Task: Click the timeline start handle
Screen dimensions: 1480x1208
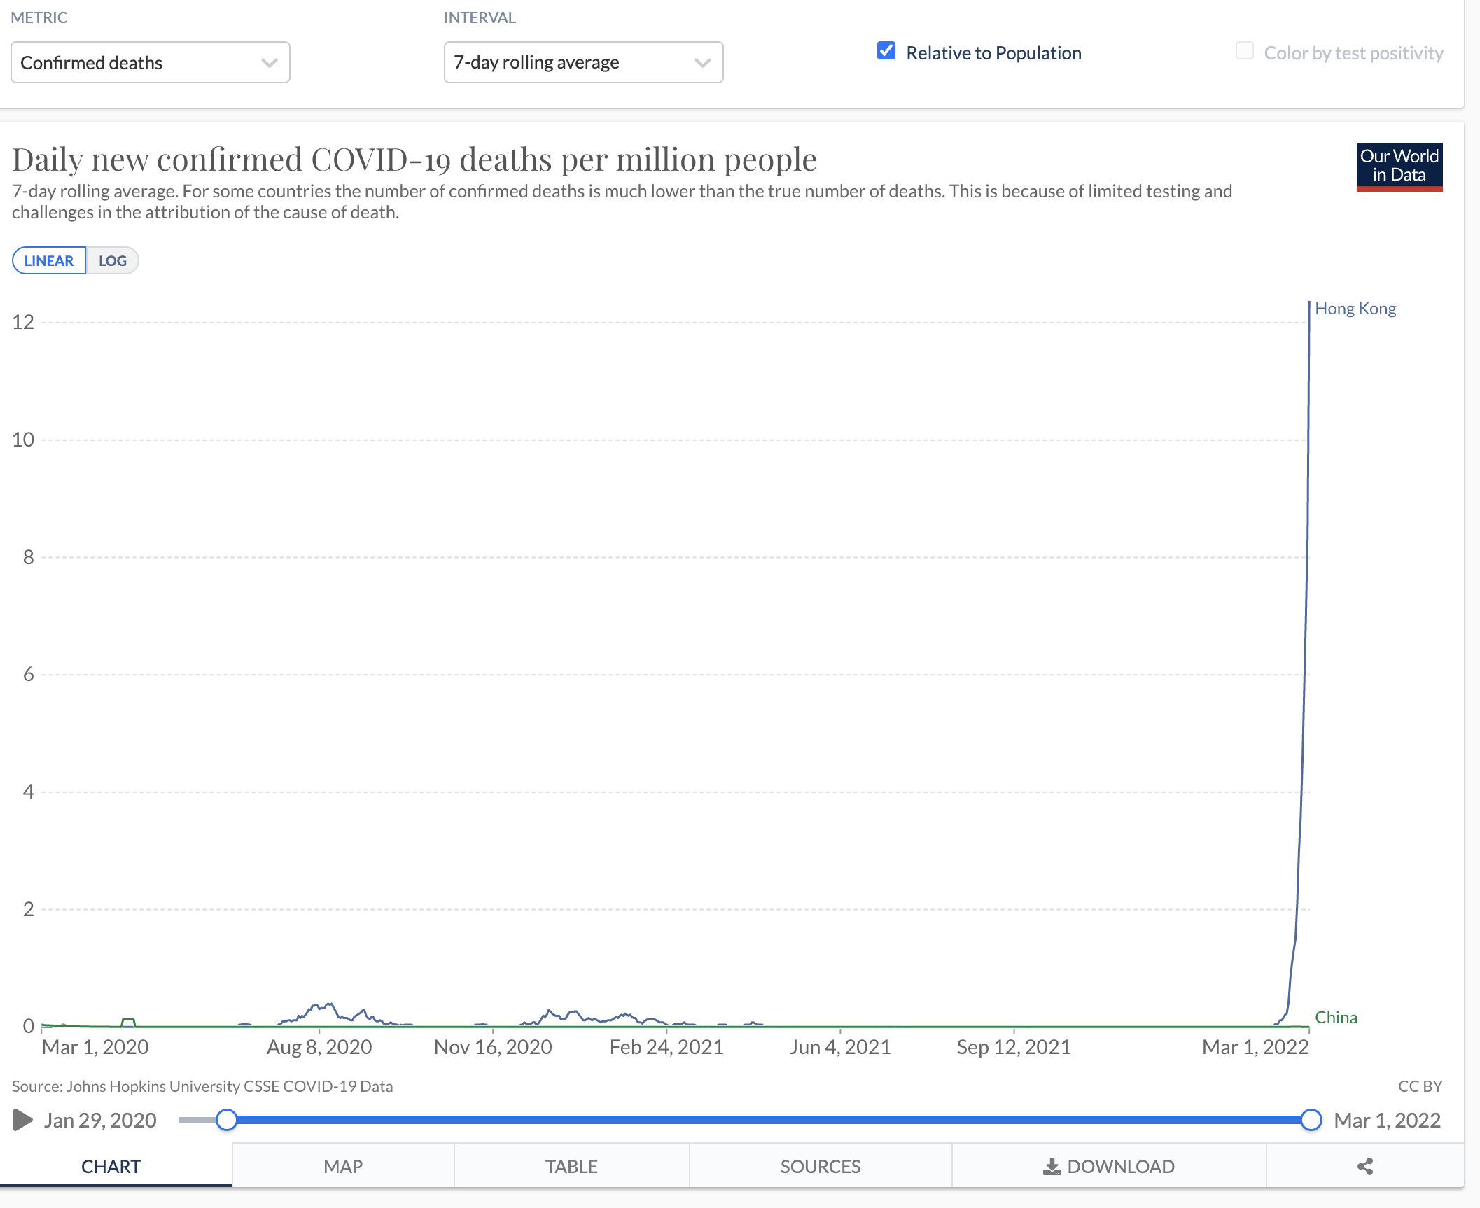Action: coord(226,1120)
